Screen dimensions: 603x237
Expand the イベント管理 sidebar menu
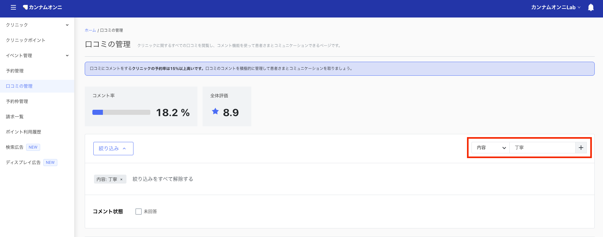pos(37,55)
